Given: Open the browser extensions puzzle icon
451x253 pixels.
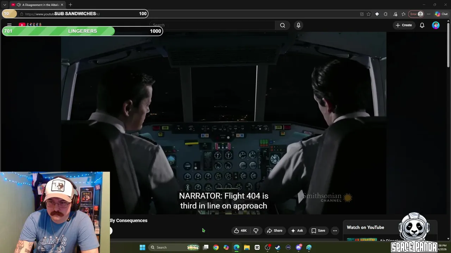Looking at the screenshot, I should 385,14.
